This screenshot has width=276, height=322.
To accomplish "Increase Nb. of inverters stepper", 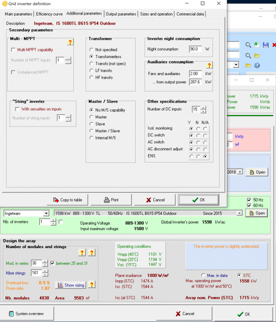I will (x=53, y=220).
